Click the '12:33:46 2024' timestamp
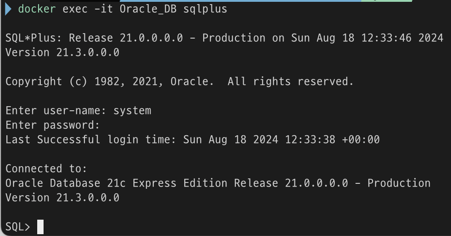 (x=402, y=38)
